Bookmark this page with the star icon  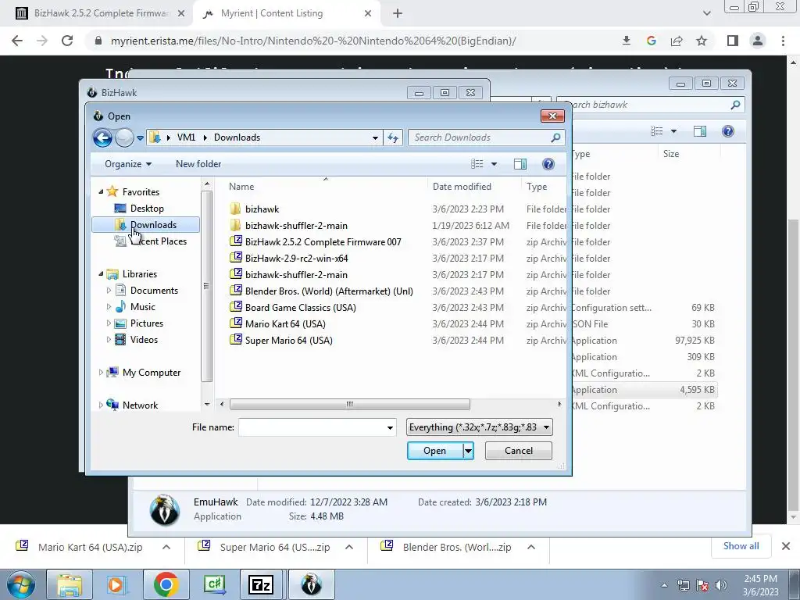click(x=702, y=41)
